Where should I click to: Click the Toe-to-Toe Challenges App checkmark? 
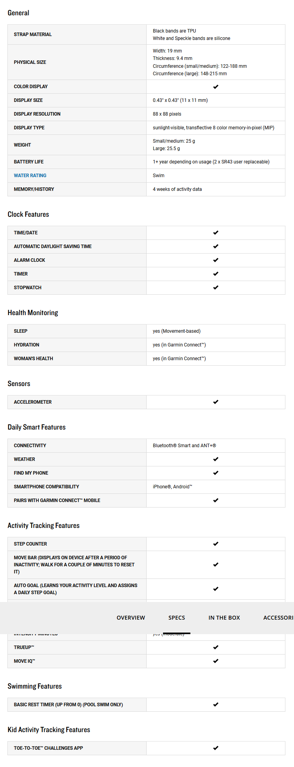(x=216, y=748)
